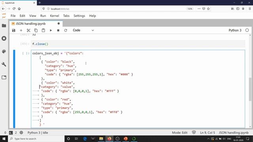Click the JupyterLab logo icon

(4, 16)
